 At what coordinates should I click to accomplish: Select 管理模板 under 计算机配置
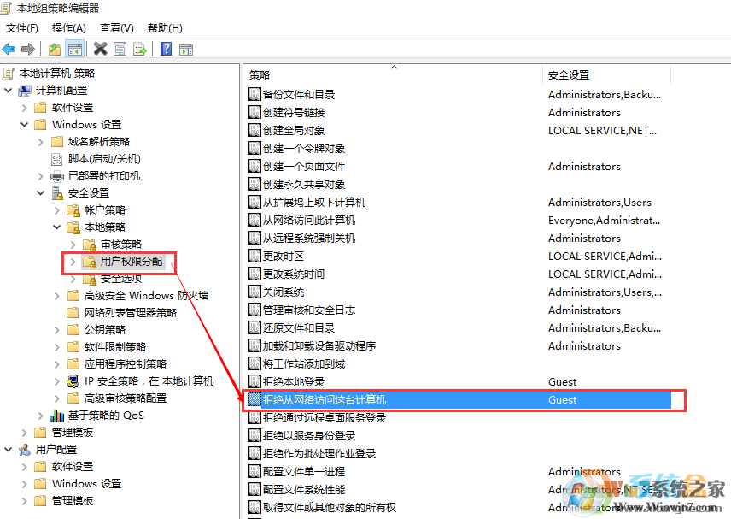click(x=73, y=433)
